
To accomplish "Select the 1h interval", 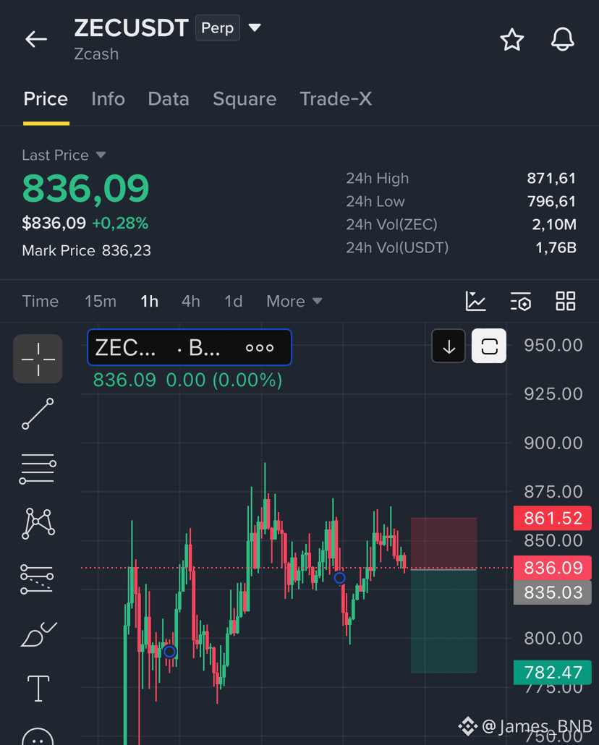I will point(149,301).
